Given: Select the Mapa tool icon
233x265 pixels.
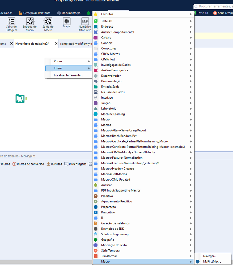Looking at the screenshot, I should [x=66, y=21].
